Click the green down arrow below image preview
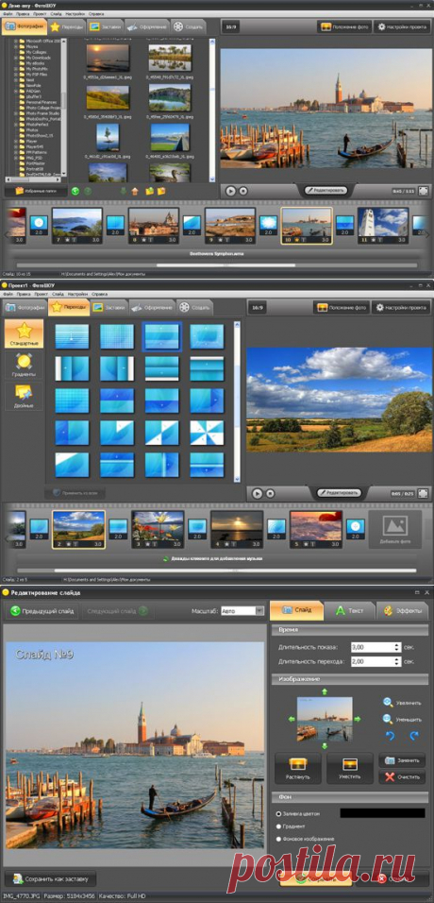The image size is (434, 903). point(324,746)
